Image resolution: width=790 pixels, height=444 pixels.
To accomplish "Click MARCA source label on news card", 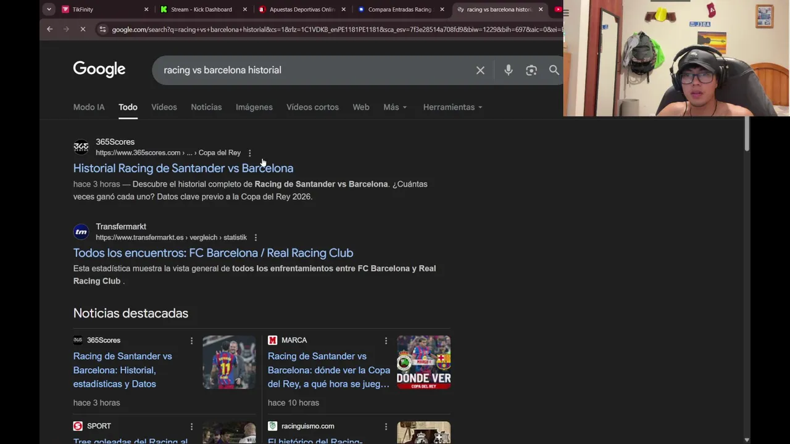I will 294,340.
